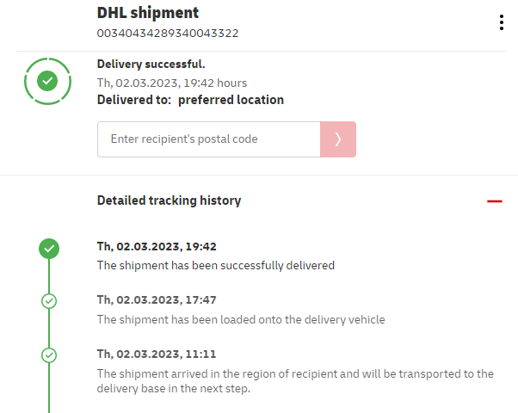Click the history timestamp Th, 02.03.2023, 11:11

click(x=157, y=354)
